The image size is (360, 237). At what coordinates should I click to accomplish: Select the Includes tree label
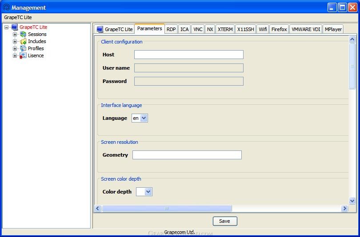coord(37,41)
